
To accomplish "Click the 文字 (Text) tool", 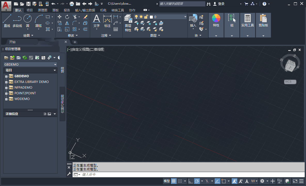I will coord(97,21).
